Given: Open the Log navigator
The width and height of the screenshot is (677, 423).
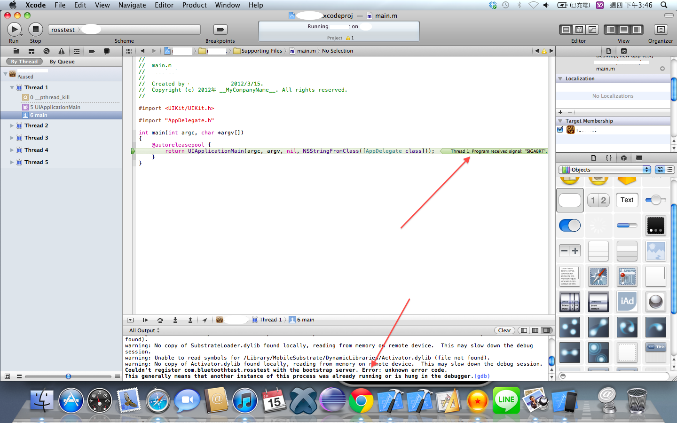Looking at the screenshot, I should pos(107,51).
